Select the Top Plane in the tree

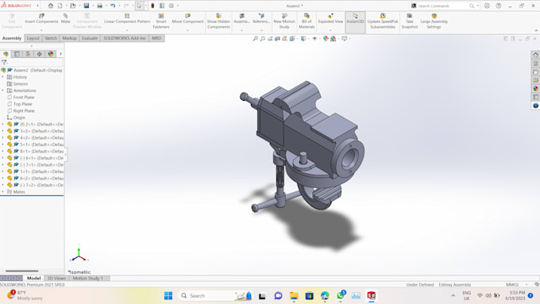click(x=20, y=104)
